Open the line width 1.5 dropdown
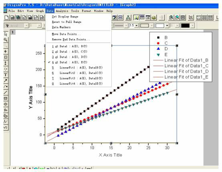222x172 pixels. 137,26
